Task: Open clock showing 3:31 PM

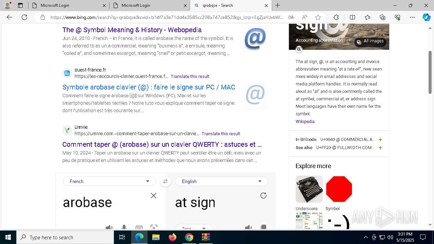Action: tap(406, 237)
